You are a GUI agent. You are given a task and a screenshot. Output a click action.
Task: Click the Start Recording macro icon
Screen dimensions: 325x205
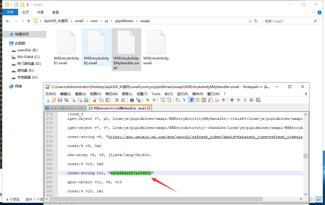click(232, 100)
